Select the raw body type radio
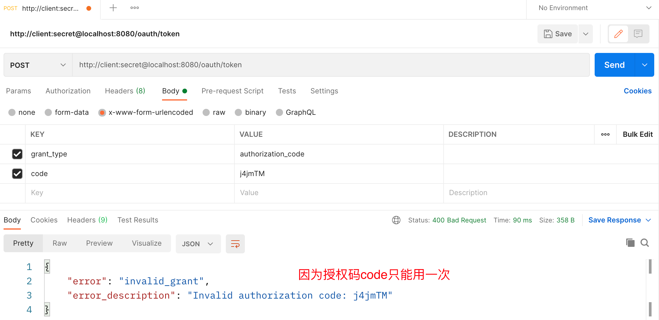The image size is (659, 320). pyautogui.click(x=206, y=112)
